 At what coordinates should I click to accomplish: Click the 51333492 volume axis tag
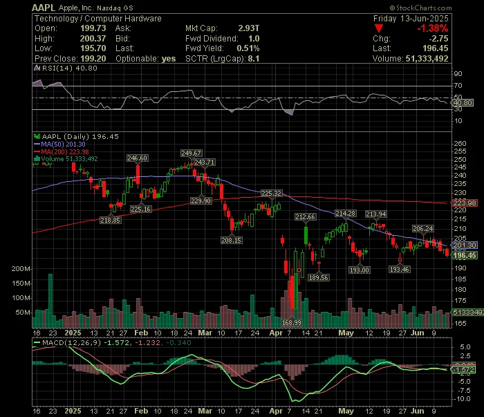point(467,313)
